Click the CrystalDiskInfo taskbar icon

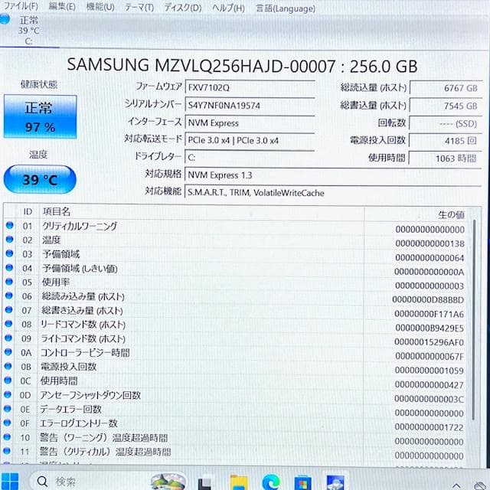tap(335, 483)
